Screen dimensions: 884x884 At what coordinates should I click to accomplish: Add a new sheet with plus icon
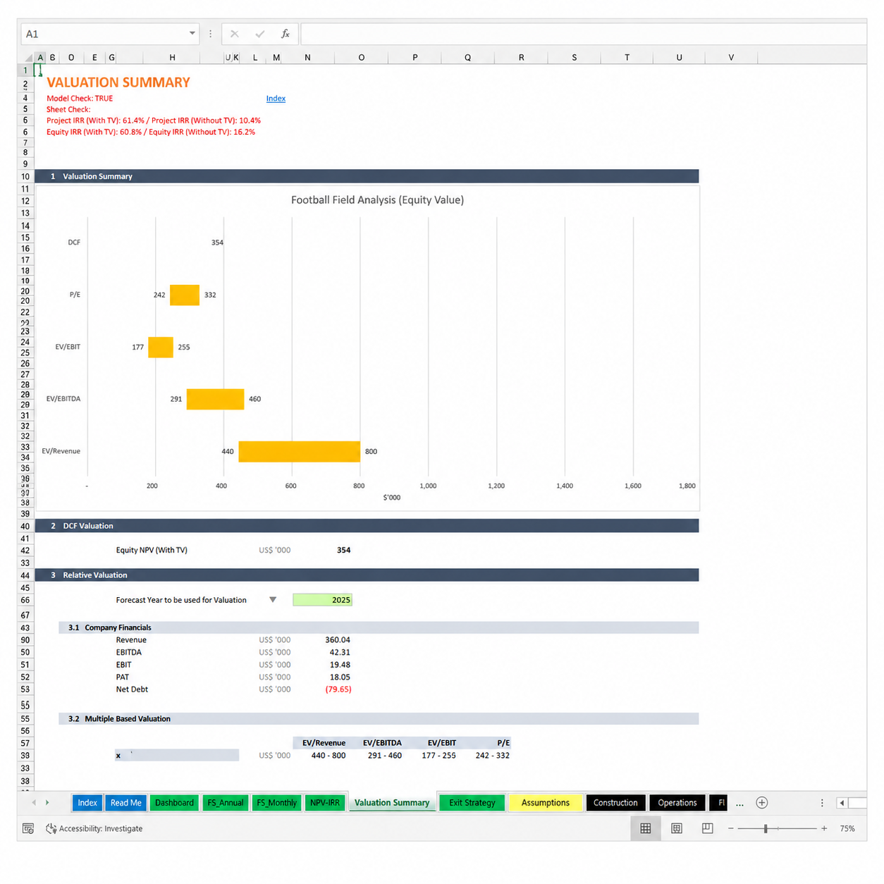(762, 803)
